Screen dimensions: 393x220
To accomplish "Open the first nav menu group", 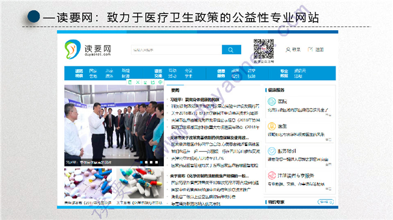I will point(79,74).
